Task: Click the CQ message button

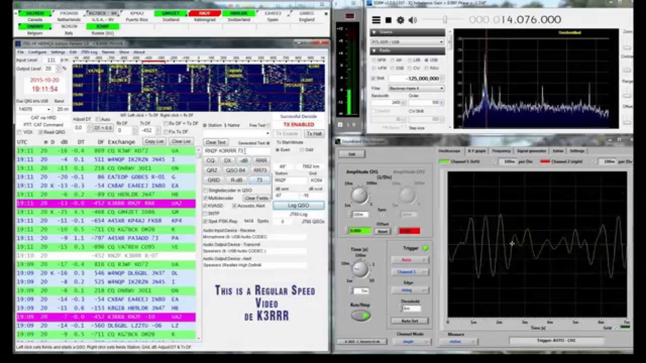Action: pyautogui.click(x=211, y=160)
